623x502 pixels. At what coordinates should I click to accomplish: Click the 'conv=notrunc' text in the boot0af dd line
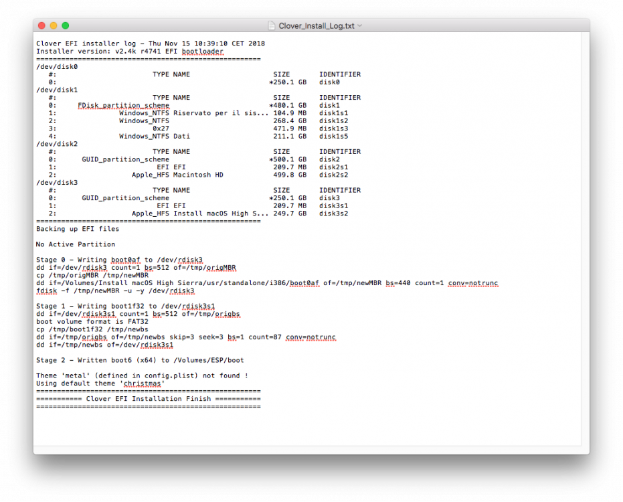473,283
